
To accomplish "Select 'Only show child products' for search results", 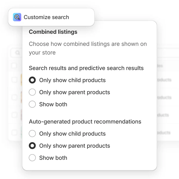I will pyautogui.click(x=32, y=80).
